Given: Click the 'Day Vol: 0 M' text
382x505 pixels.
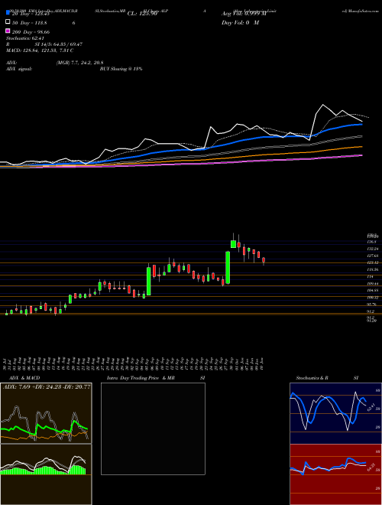Looking at the screenshot, I should (x=240, y=23).
